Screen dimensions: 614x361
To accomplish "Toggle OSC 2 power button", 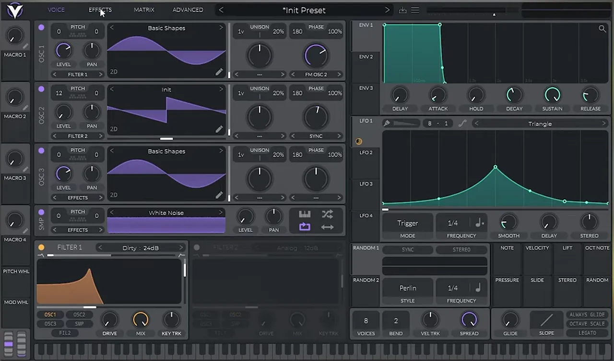I will 41,89.
